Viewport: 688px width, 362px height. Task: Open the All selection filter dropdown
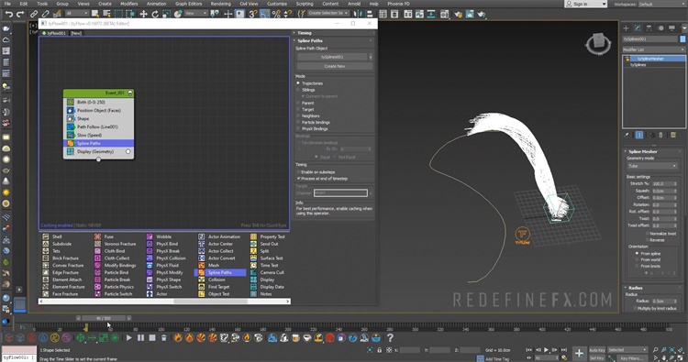(77, 14)
